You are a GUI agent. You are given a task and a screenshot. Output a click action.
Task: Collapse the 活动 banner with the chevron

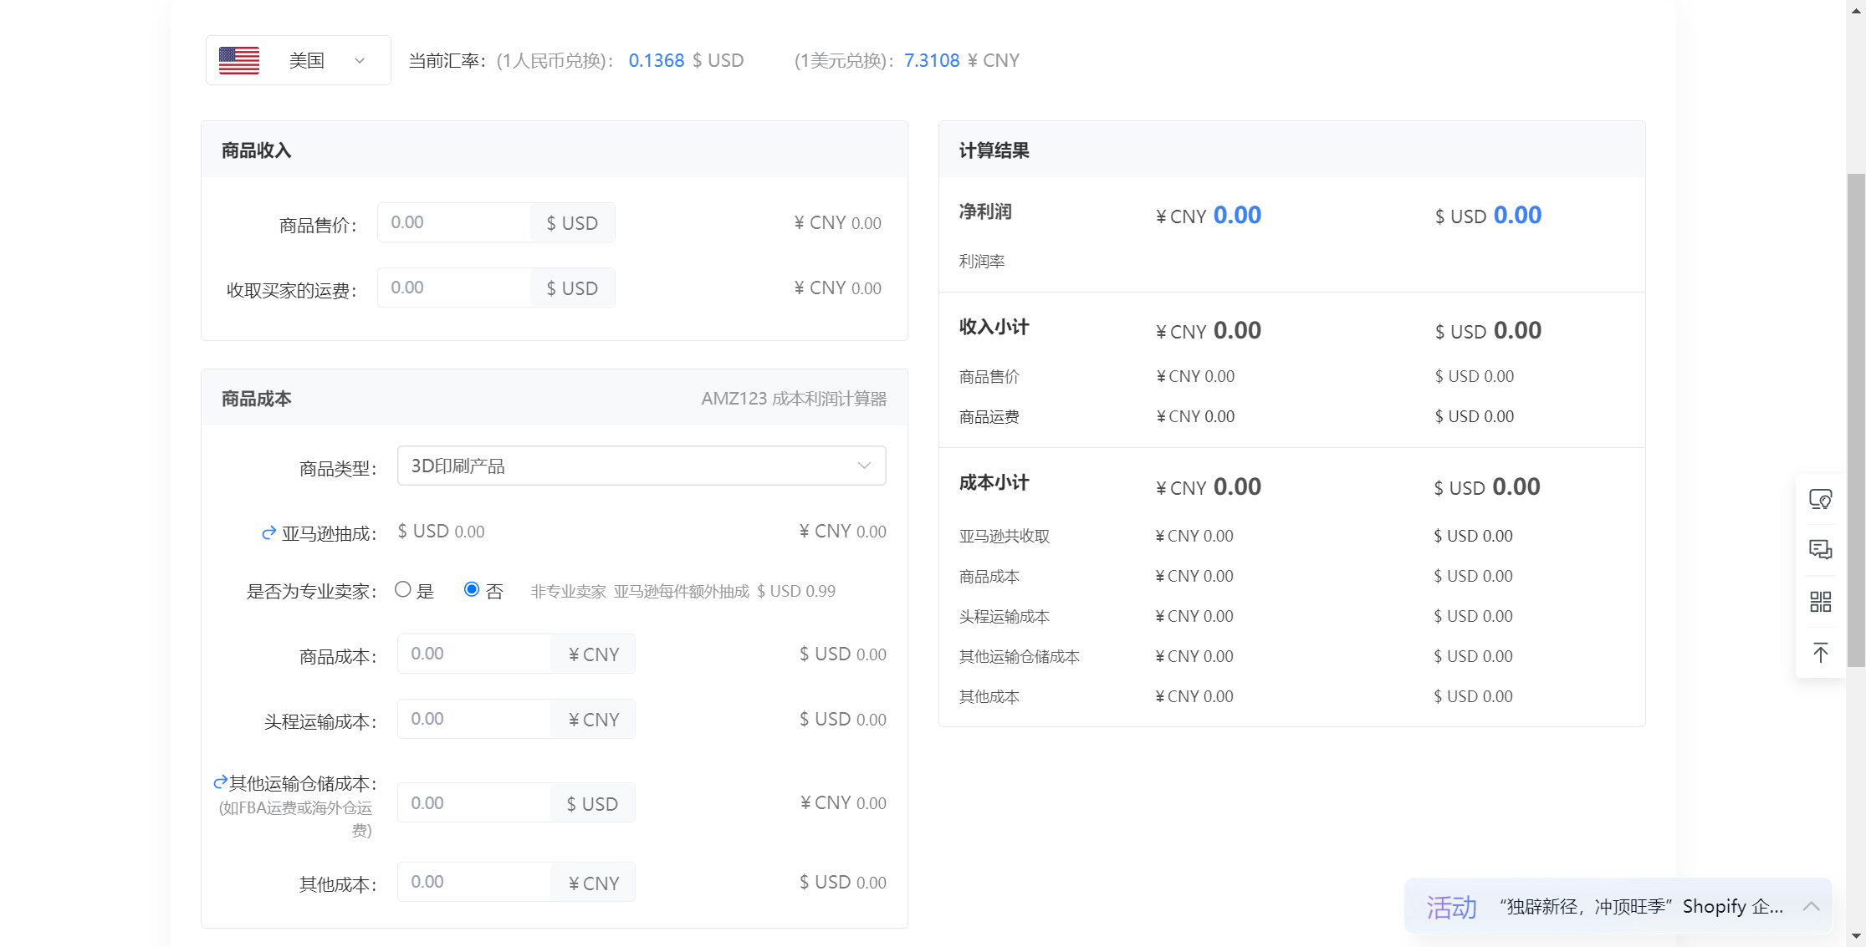(1812, 906)
